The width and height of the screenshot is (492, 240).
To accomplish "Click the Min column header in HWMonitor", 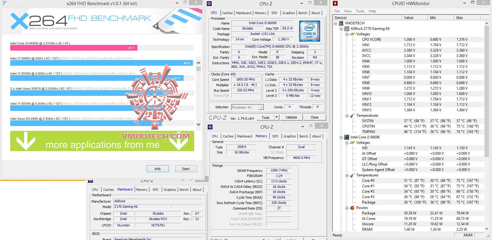I will 441,18.
